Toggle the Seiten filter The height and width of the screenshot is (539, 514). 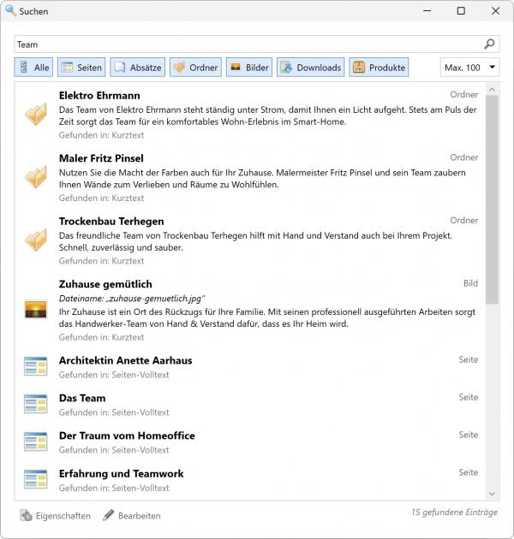pos(81,68)
